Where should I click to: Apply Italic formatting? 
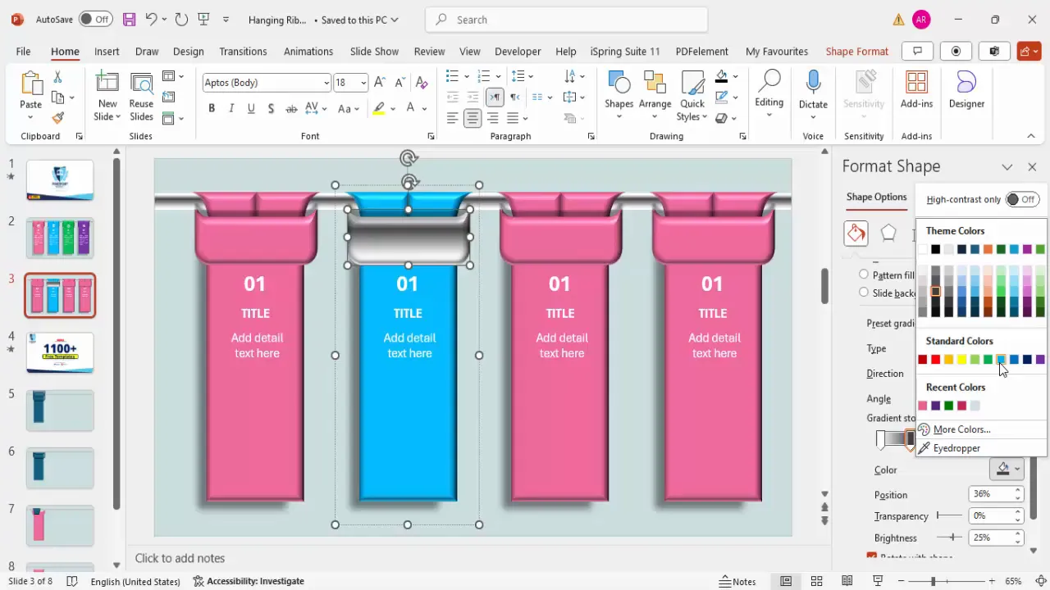(x=231, y=108)
